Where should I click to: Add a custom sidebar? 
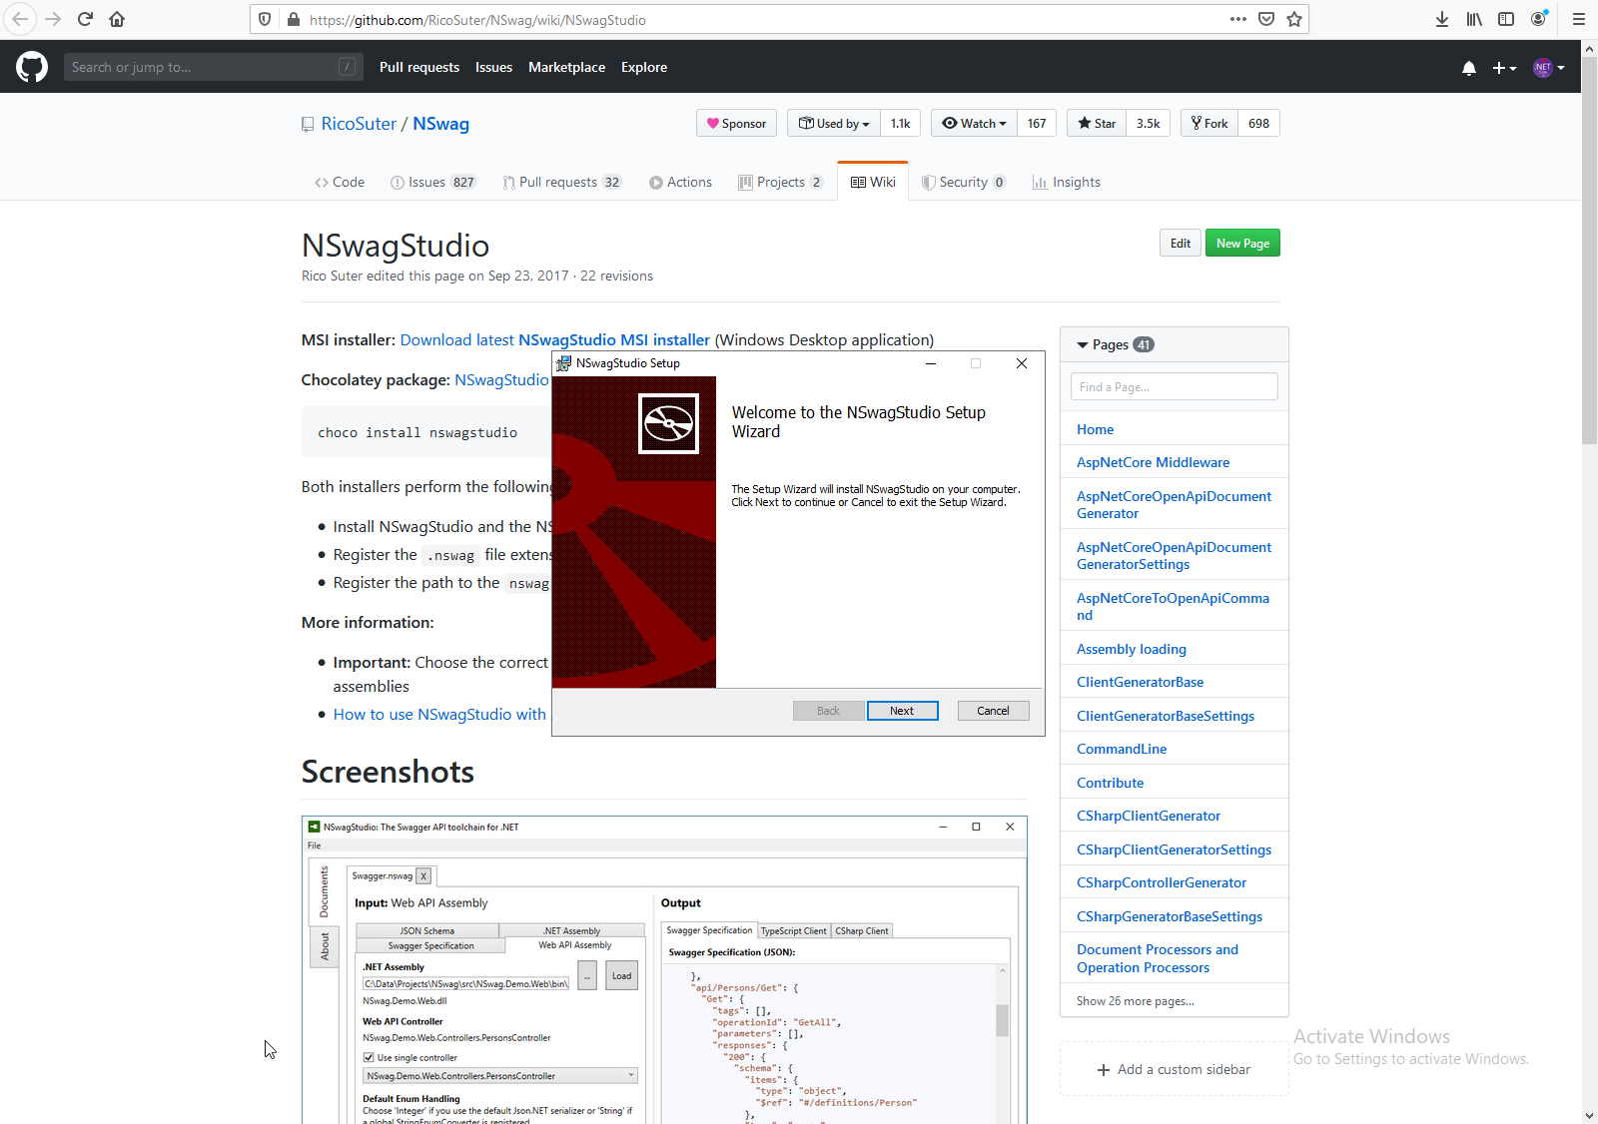click(1174, 1069)
